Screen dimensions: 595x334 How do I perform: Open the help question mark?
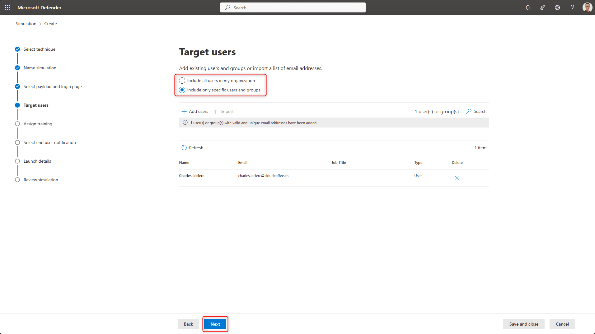click(572, 7)
